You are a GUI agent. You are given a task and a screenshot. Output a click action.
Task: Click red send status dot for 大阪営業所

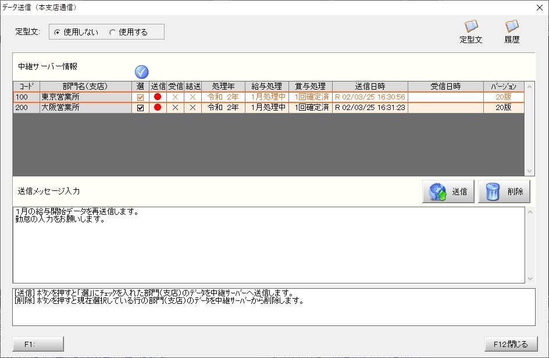pos(158,107)
